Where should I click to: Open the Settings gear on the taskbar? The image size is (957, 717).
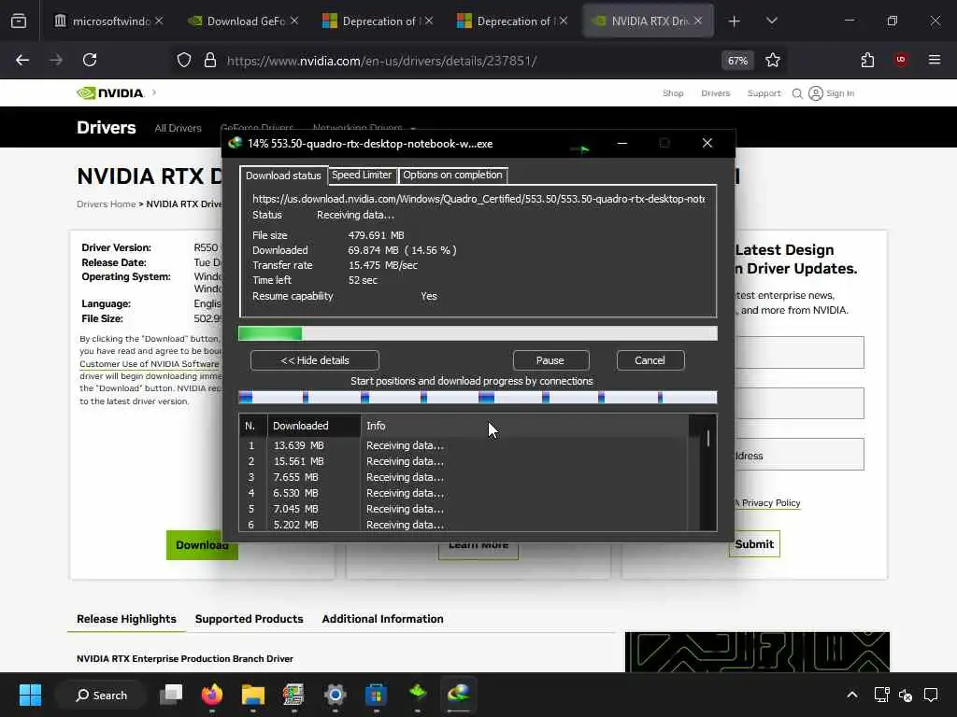click(336, 695)
